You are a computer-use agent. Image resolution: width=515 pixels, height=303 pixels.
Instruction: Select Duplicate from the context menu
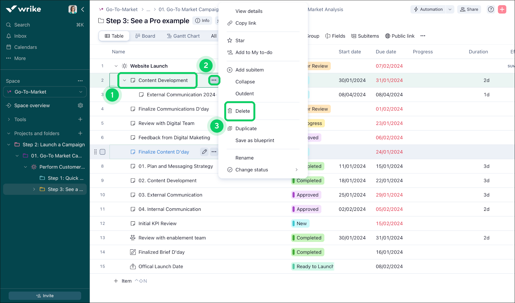[245, 128]
